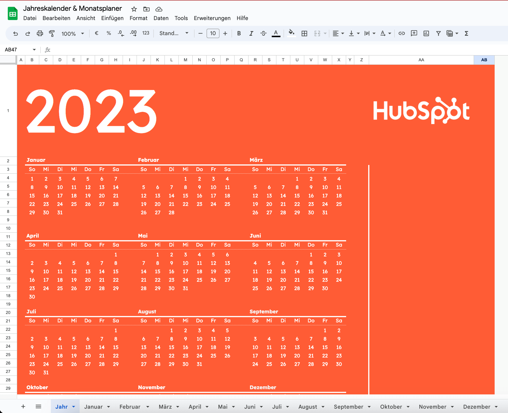
Task: Switch to the Oktober sheet tab
Action: (x=391, y=407)
